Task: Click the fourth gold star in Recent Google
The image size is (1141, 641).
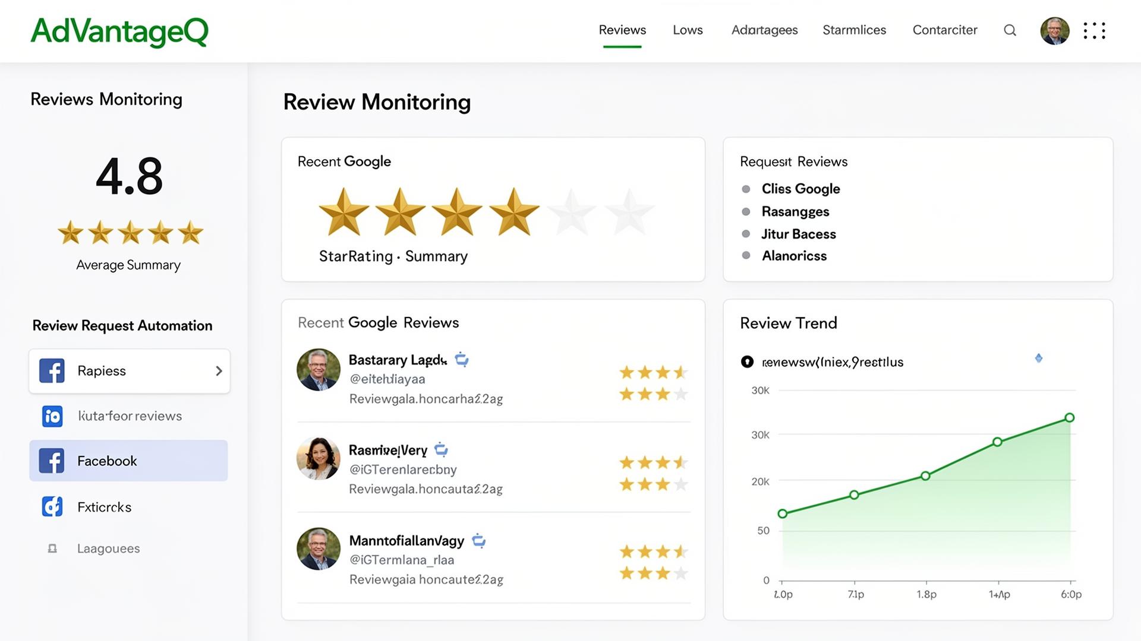Action: click(x=514, y=212)
